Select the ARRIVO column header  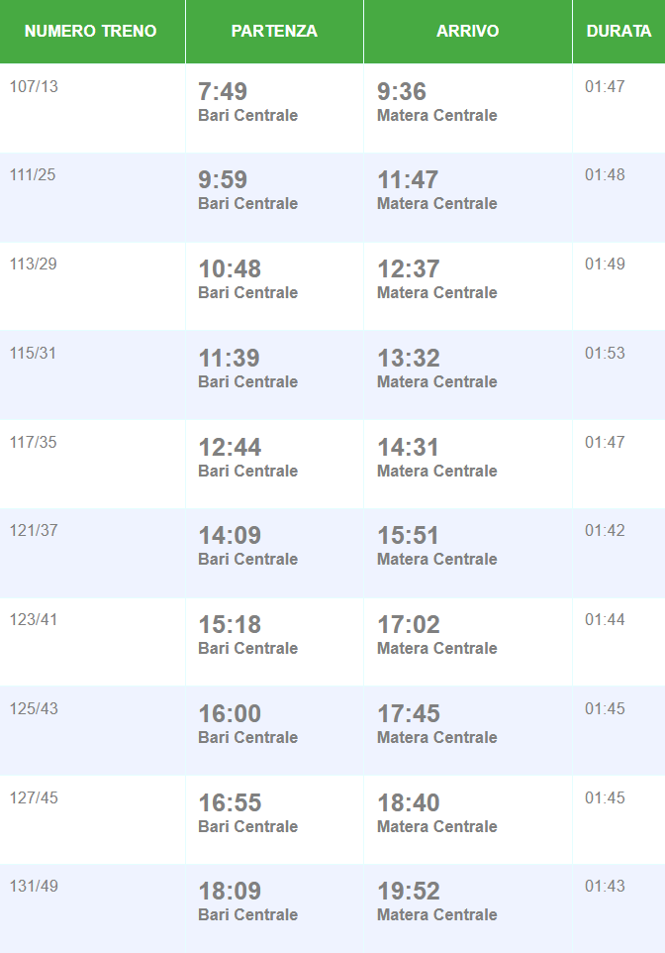click(467, 31)
